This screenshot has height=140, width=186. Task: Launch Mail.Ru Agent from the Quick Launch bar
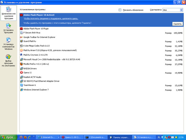coord(21,137)
